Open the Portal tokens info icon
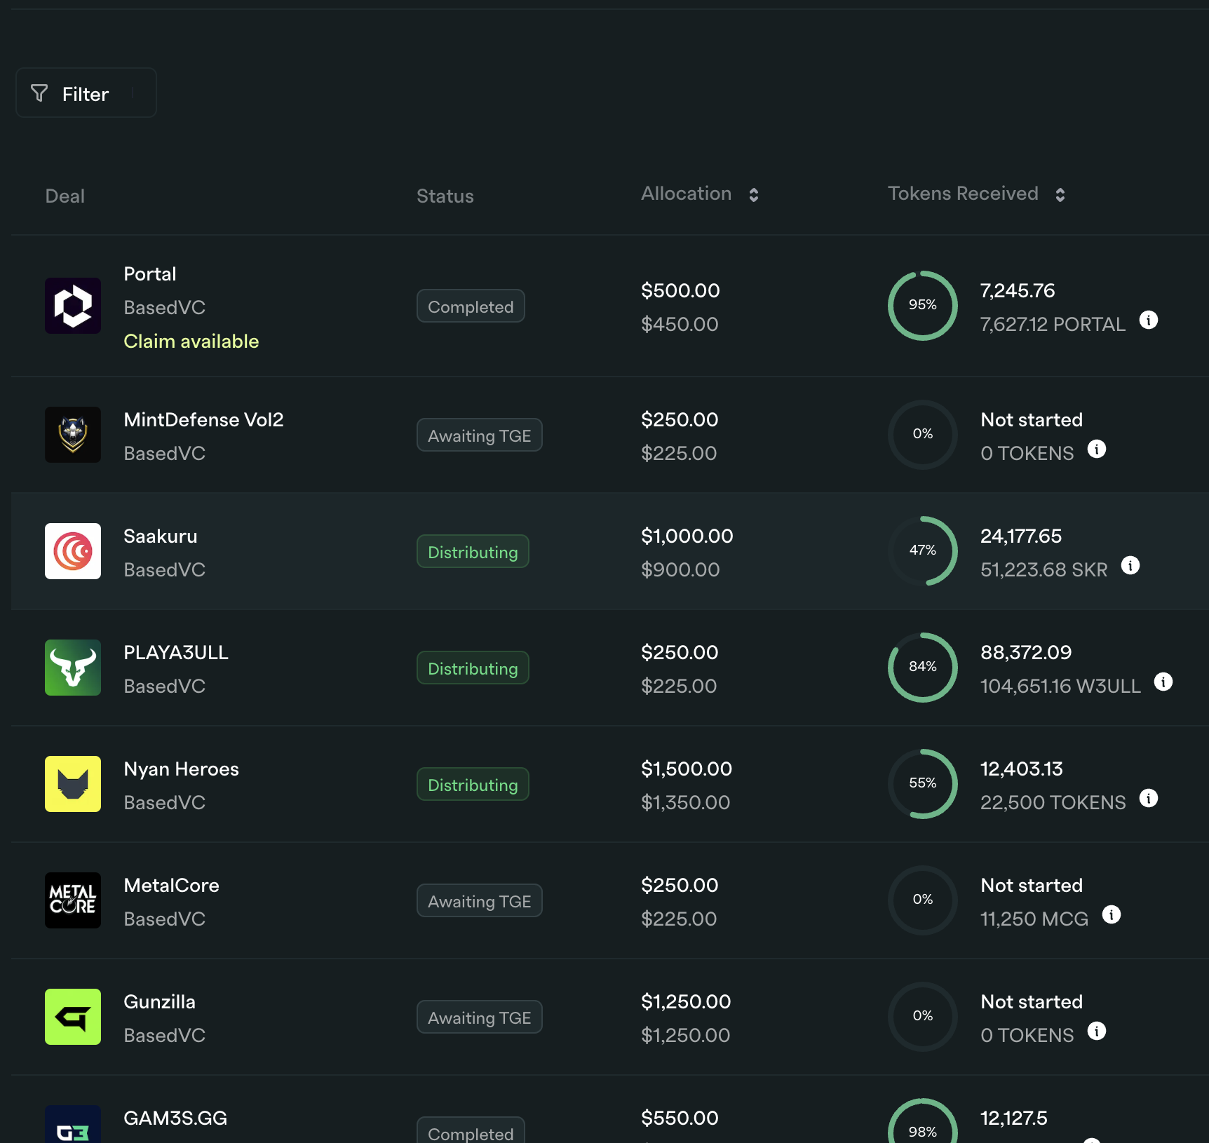The image size is (1209, 1143). (x=1148, y=320)
